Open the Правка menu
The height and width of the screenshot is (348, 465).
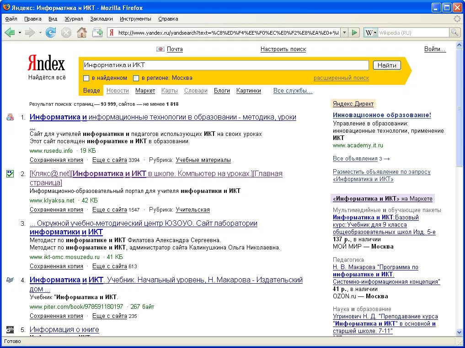point(32,19)
